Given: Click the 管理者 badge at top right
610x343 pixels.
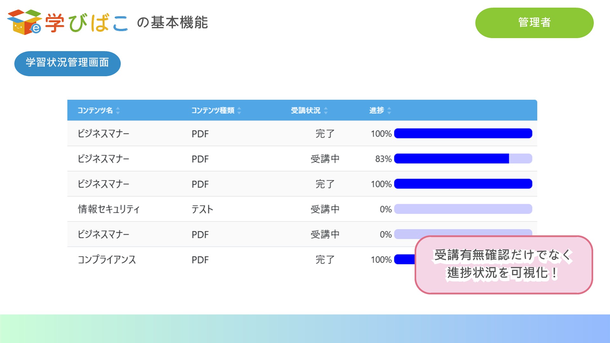Looking at the screenshot, I should point(534,22).
